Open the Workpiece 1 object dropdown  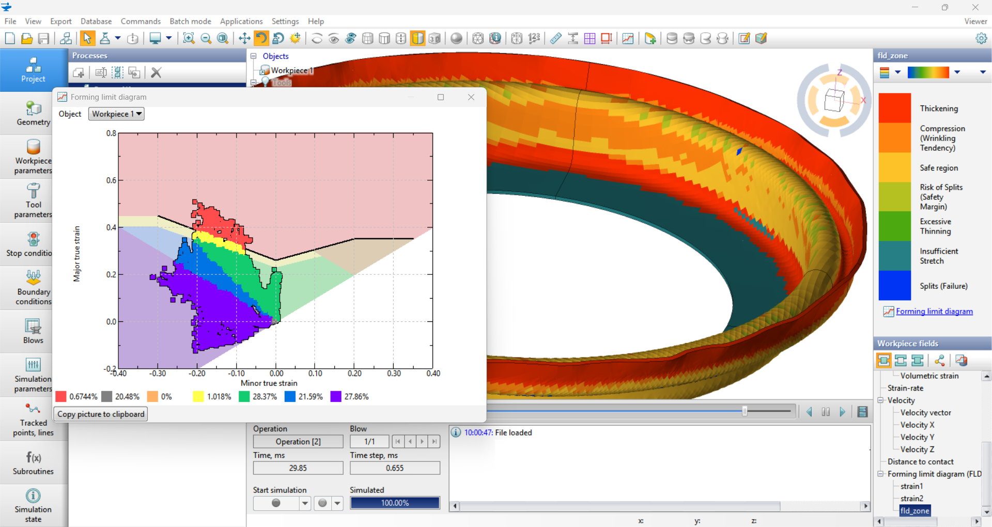[x=116, y=114]
